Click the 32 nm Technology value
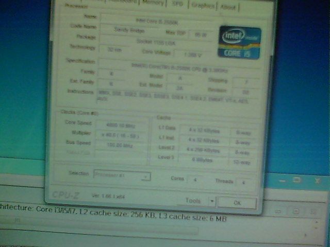The width and height of the screenshot is (330, 247). point(114,50)
